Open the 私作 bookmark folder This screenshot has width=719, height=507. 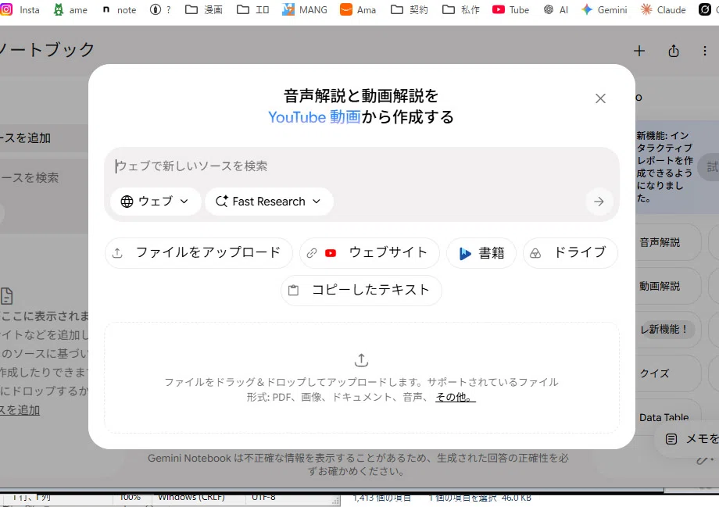[x=461, y=9]
